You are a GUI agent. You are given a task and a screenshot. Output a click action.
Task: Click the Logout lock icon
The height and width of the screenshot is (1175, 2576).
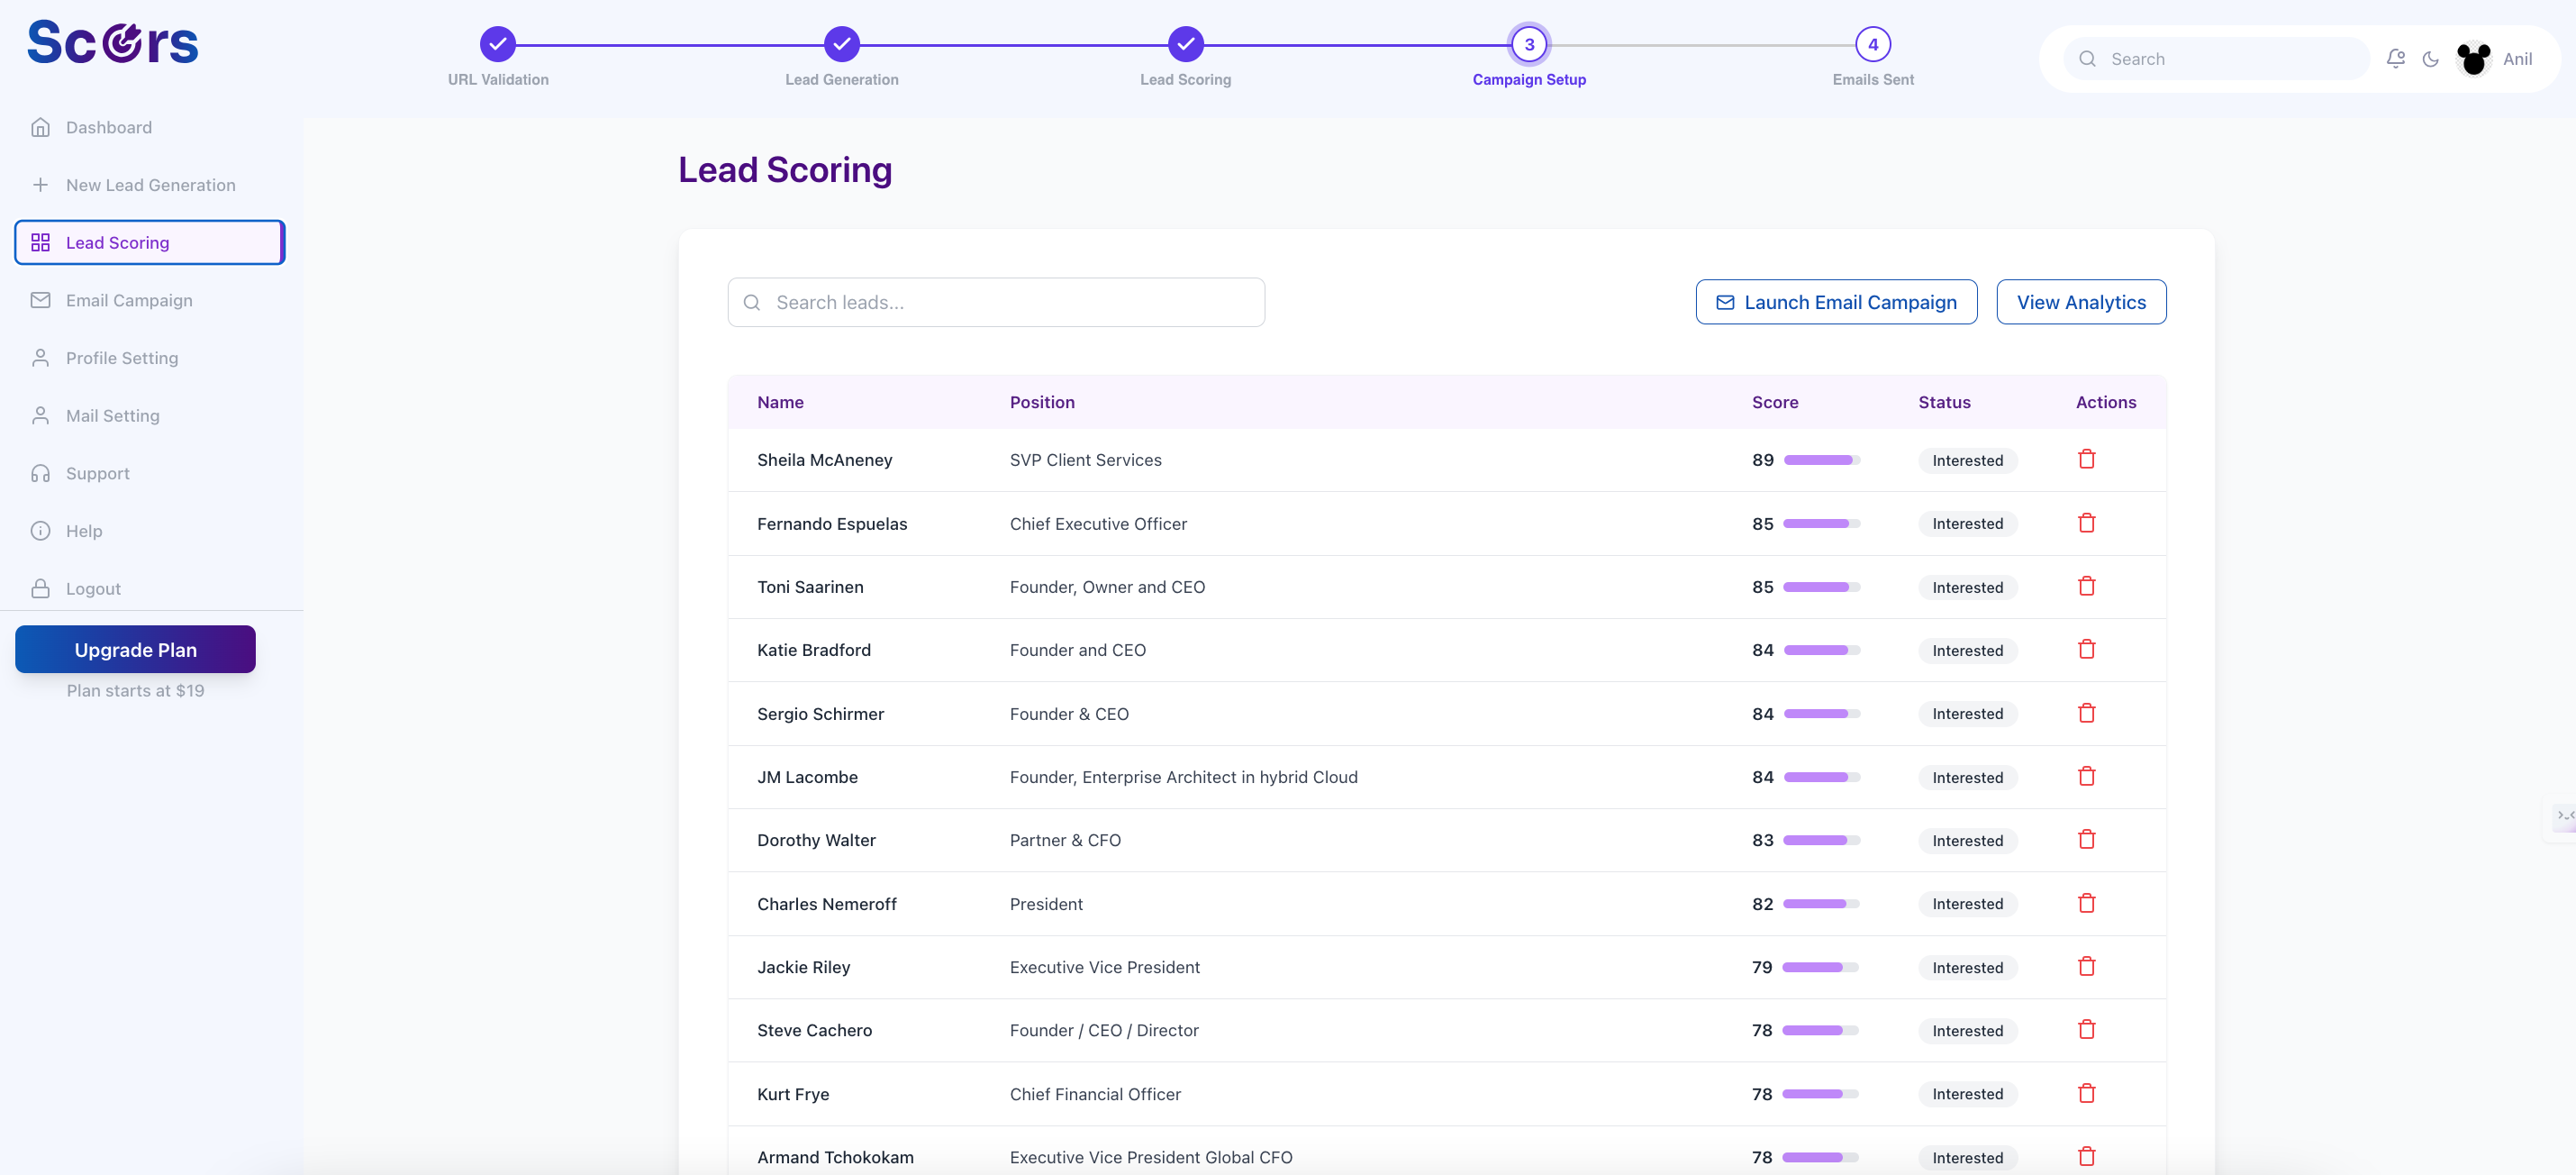coord(40,588)
